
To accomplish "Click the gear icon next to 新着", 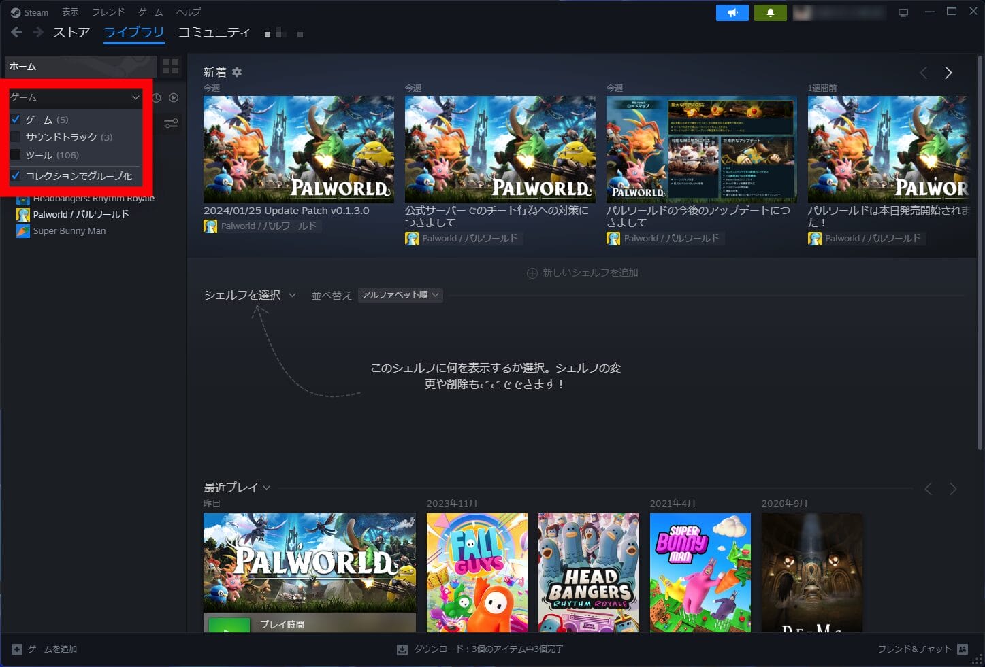I will coord(236,71).
